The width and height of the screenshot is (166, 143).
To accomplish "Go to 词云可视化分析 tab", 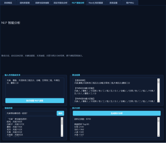I will tap(60, 3).
